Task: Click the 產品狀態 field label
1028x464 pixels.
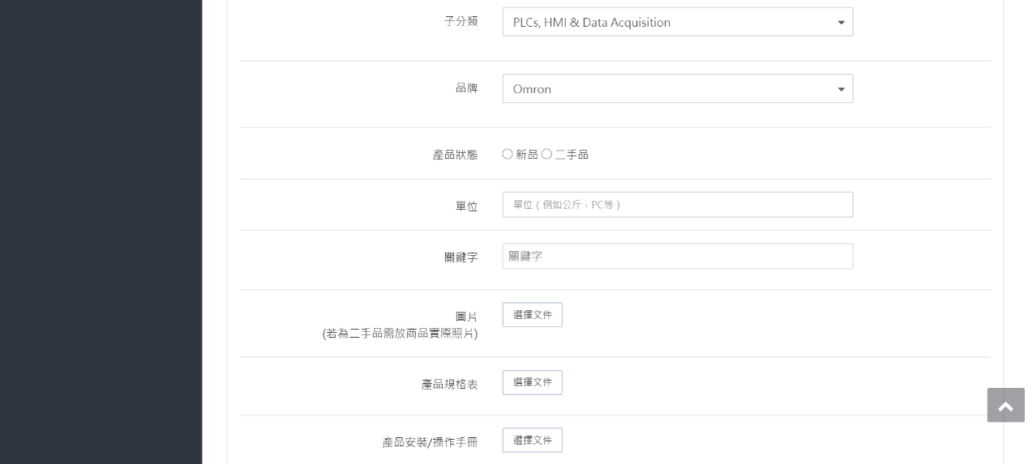Action: point(455,155)
